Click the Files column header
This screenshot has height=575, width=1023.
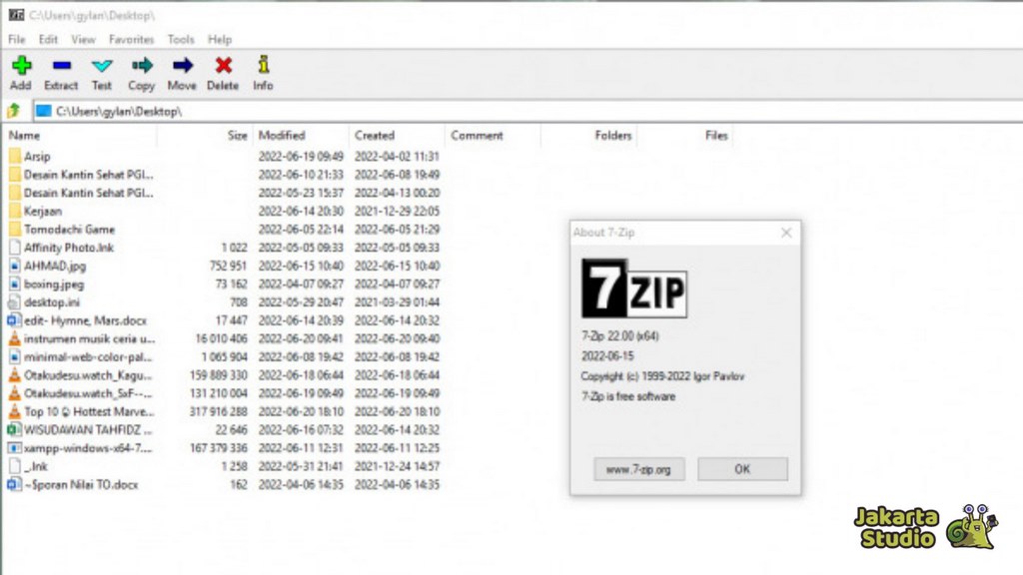pyautogui.click(x=685, y=136)
